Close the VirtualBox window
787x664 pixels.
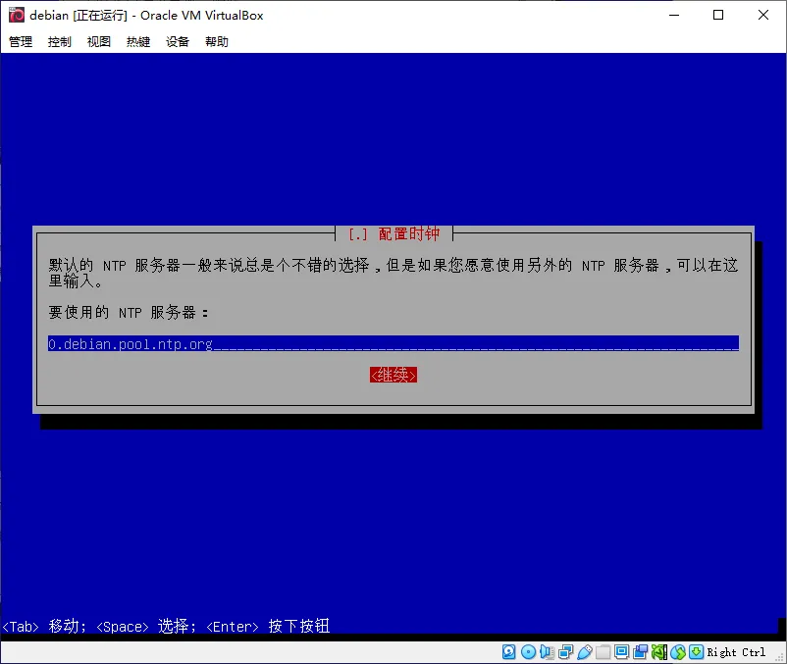pos(762,15)
